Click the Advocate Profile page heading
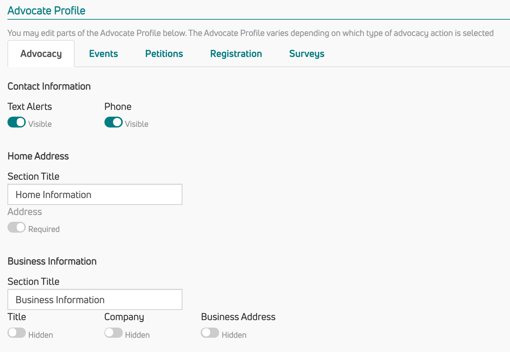The height and width of the screenshot is (352, 510). 46,11
